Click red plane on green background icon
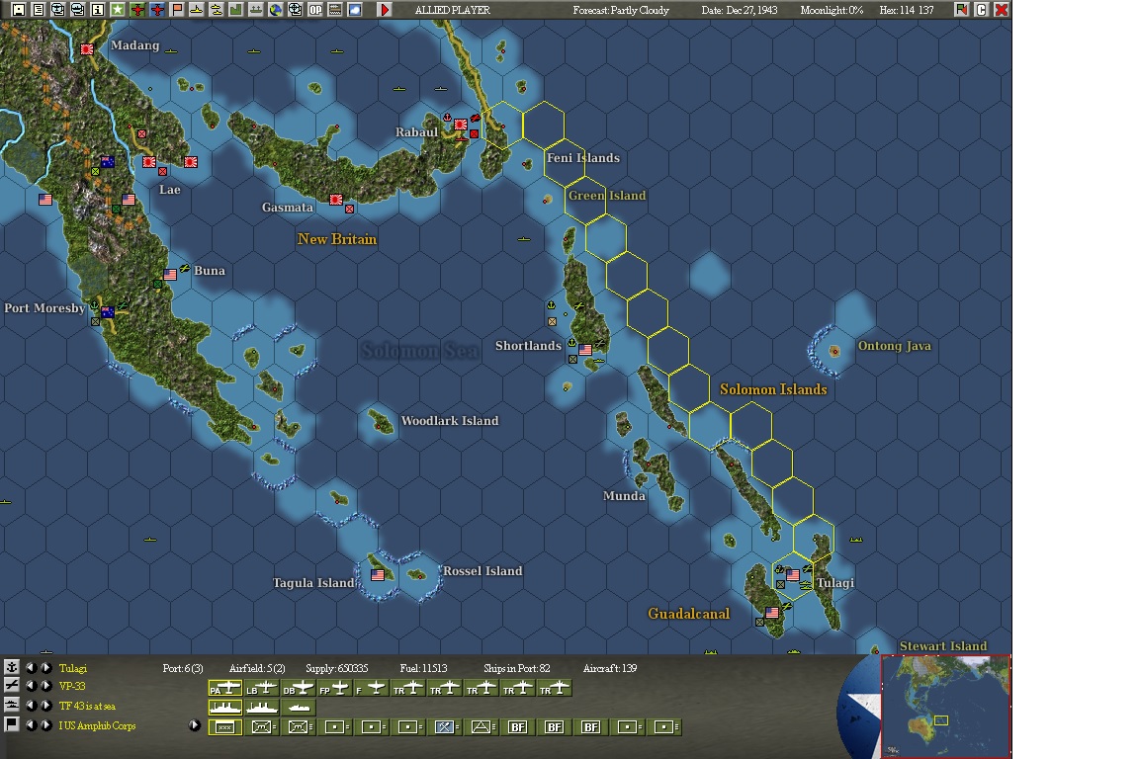1139x759 pixels. tap(137, 10)
